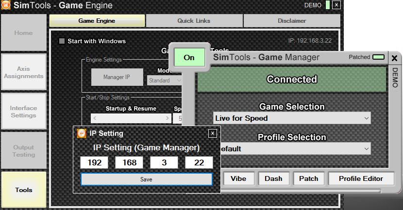Switch to the Game Engine tab
This screenshot has width=403, height=210.
97,21
